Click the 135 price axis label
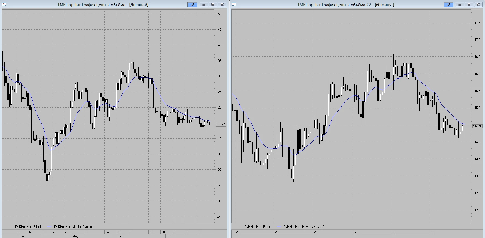485x238 pixels. (219, 61)
